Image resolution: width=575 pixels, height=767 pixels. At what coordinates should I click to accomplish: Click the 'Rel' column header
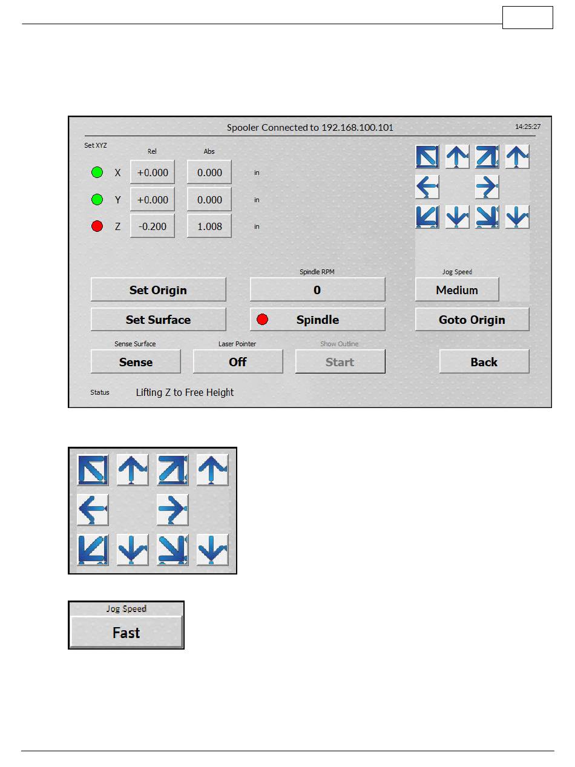click(x=153, y=151)
